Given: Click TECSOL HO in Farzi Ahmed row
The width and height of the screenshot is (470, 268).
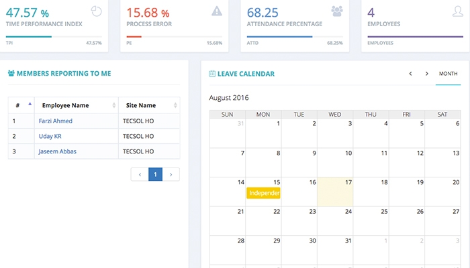Looking at the screenshot, I should point(138,121).
